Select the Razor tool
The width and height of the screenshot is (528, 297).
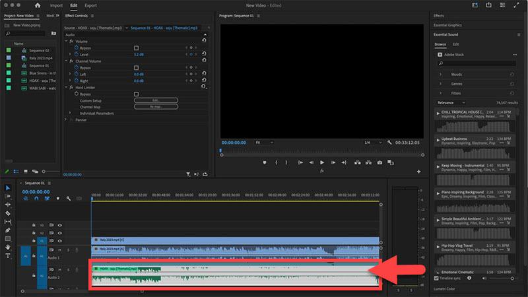click(x=8, y=213)
